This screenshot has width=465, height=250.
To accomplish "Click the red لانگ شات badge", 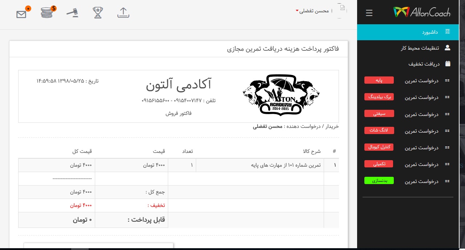I will [379, 130].
